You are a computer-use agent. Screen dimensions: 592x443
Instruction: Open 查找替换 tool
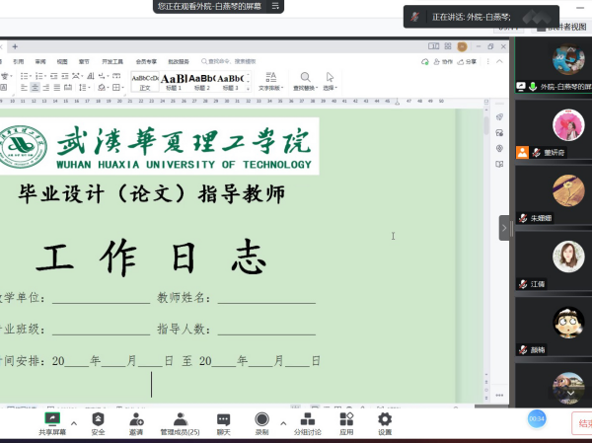pos(306,82)
